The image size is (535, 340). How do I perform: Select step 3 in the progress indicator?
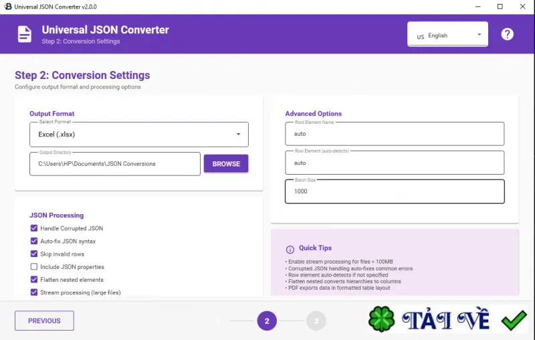(x=316, y=321)
